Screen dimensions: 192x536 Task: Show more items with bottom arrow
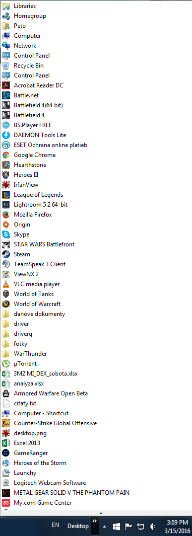coord(101,513)
